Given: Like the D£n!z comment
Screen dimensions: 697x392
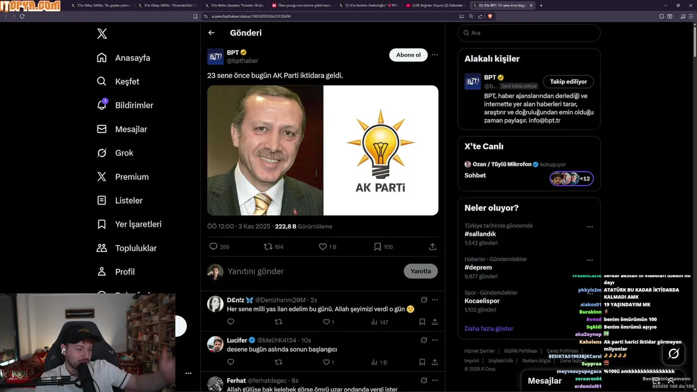Looking at the screenshot, I should click(x=326, y=322).
